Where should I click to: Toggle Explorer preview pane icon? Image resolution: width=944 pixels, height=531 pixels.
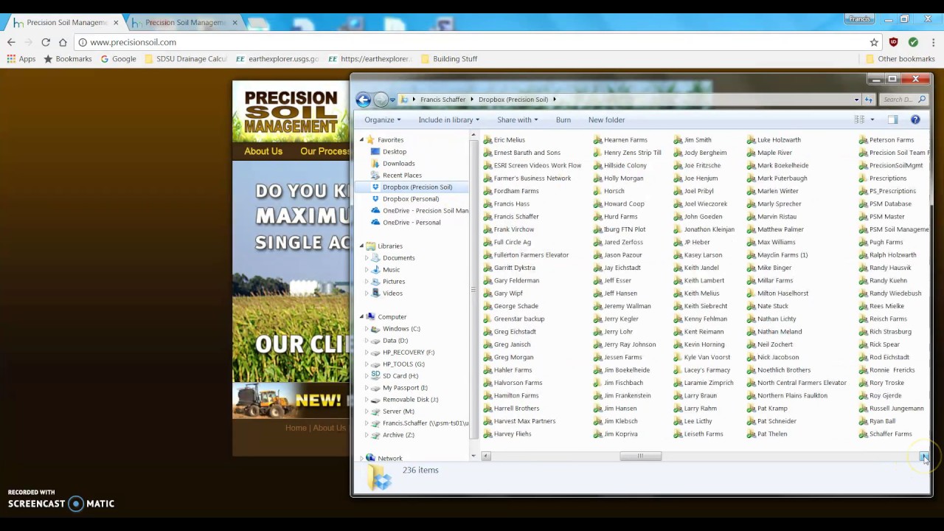[x=892, y=119]
